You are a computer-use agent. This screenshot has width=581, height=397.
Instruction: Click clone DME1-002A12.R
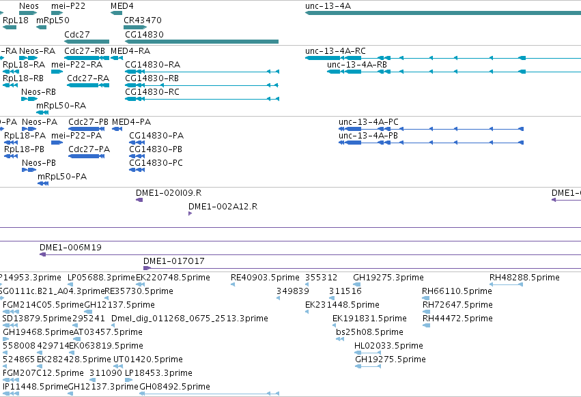[x=190, y=214]
